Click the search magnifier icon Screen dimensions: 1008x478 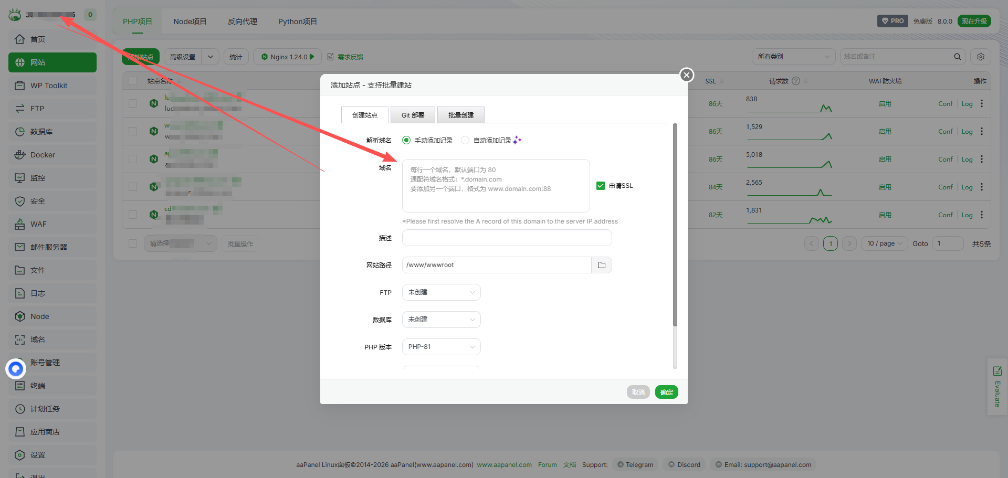957,57
